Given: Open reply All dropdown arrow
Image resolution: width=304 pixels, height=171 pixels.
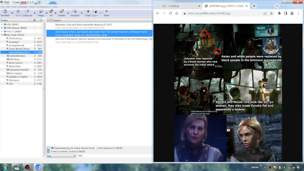Looking at the screenshot, I should [x=55, y=13].
